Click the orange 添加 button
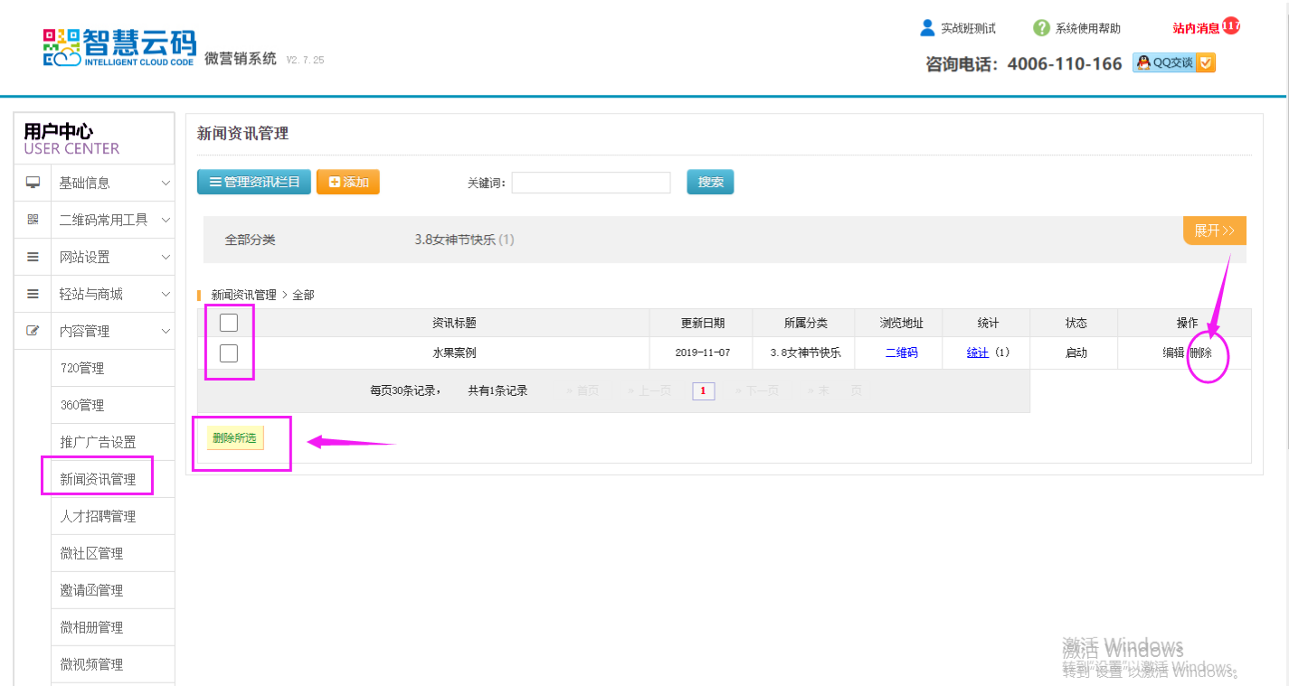1289x686 pixels. click(x=348, y=182)
